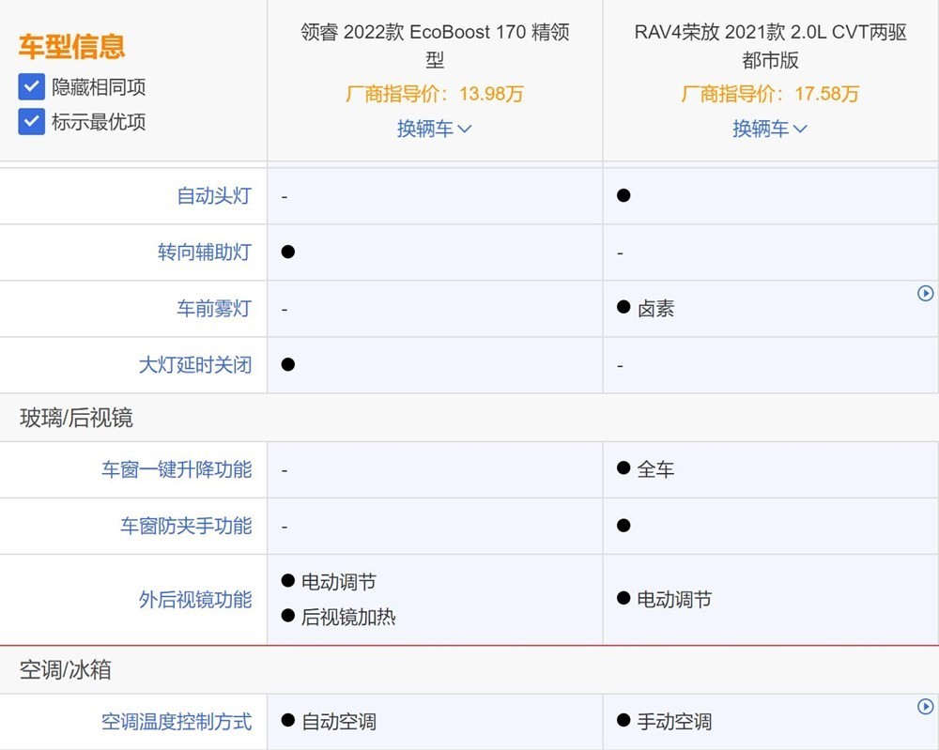Click the 领睿 2022款 EcoBoost 170 model title

435,45
